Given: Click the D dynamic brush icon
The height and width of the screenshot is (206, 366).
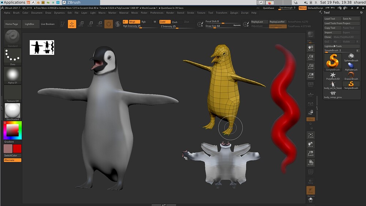Looking at the screenshot, I should (246, 24).
